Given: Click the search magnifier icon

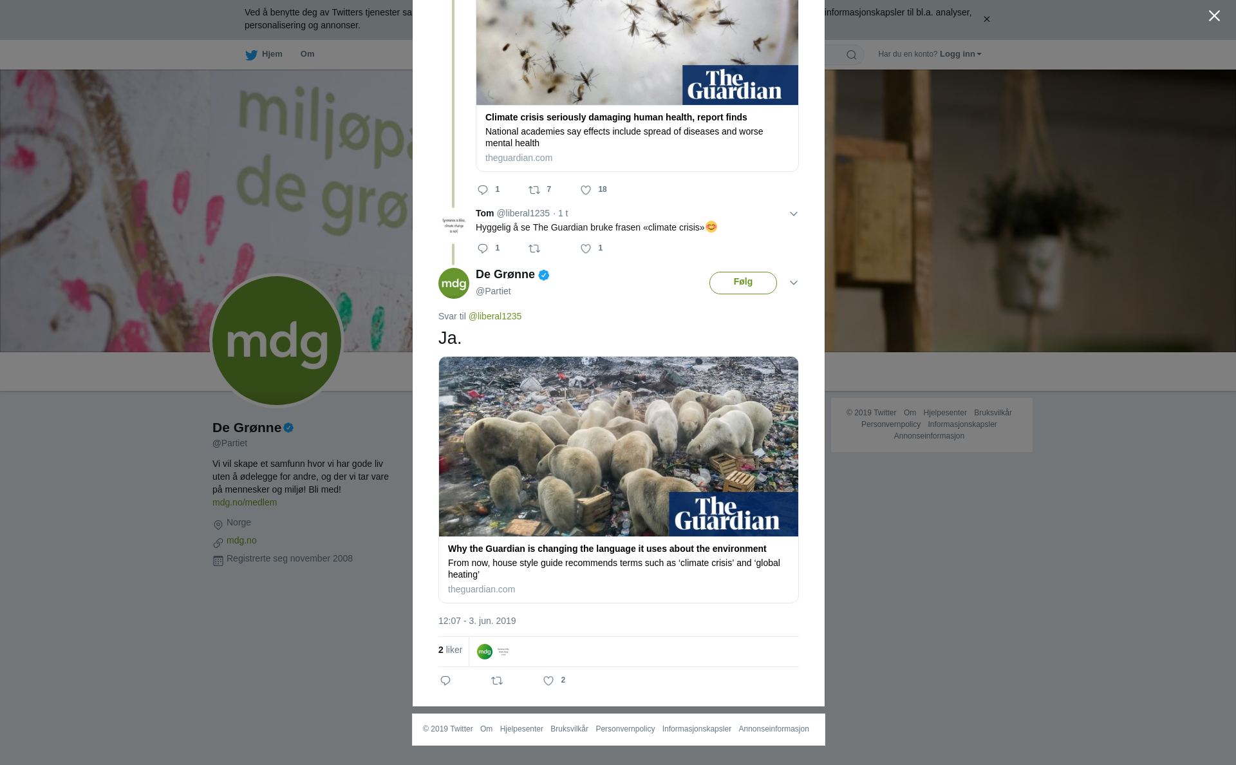Looking at the screenshot, I should coord(851,55).
